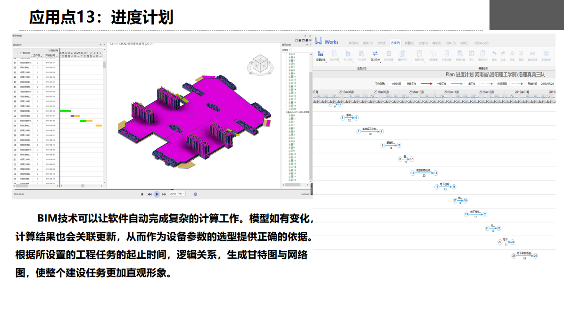Click the 工作日历 work calendar icon
This screenshot has width=564, height=311.
(362, 54)
